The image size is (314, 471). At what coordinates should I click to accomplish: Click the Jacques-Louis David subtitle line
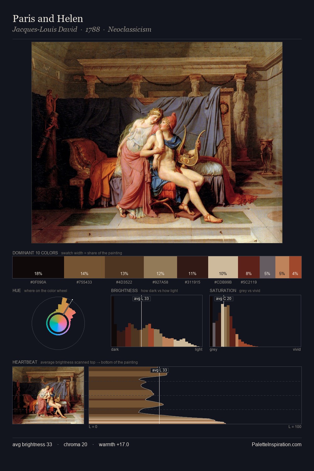pos(82,30)
